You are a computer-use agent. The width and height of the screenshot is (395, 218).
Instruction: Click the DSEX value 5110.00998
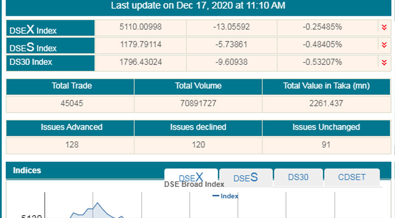coord(141,27)
